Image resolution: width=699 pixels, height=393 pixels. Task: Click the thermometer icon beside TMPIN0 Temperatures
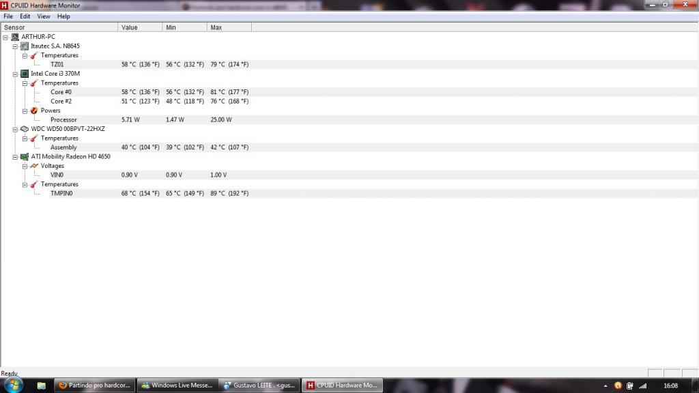34,184
